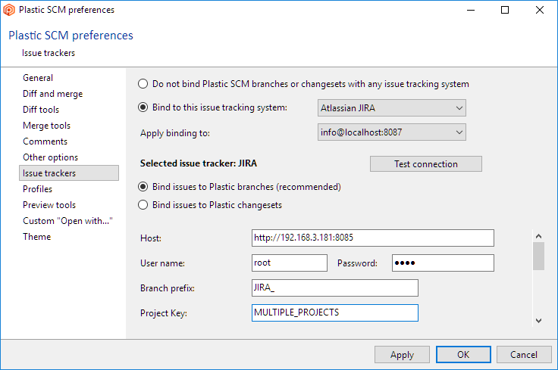
Task: Click the Apply button
Action: pyautogui.click(x=402, y=355)
